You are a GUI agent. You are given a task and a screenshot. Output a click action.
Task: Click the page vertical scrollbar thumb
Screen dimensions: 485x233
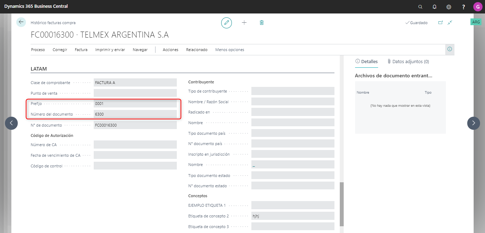click(342, 204)
